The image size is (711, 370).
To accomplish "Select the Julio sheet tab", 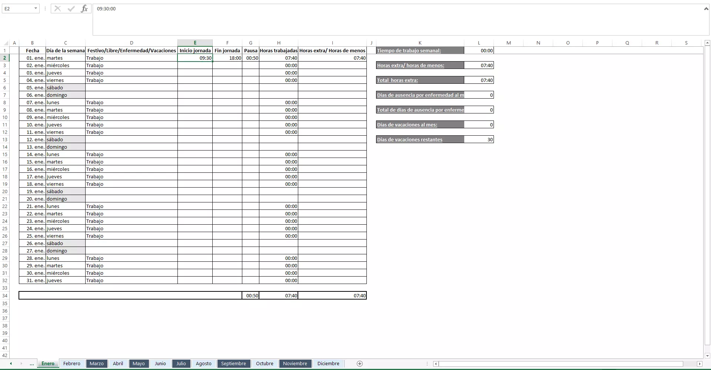I will click(181, 364).
